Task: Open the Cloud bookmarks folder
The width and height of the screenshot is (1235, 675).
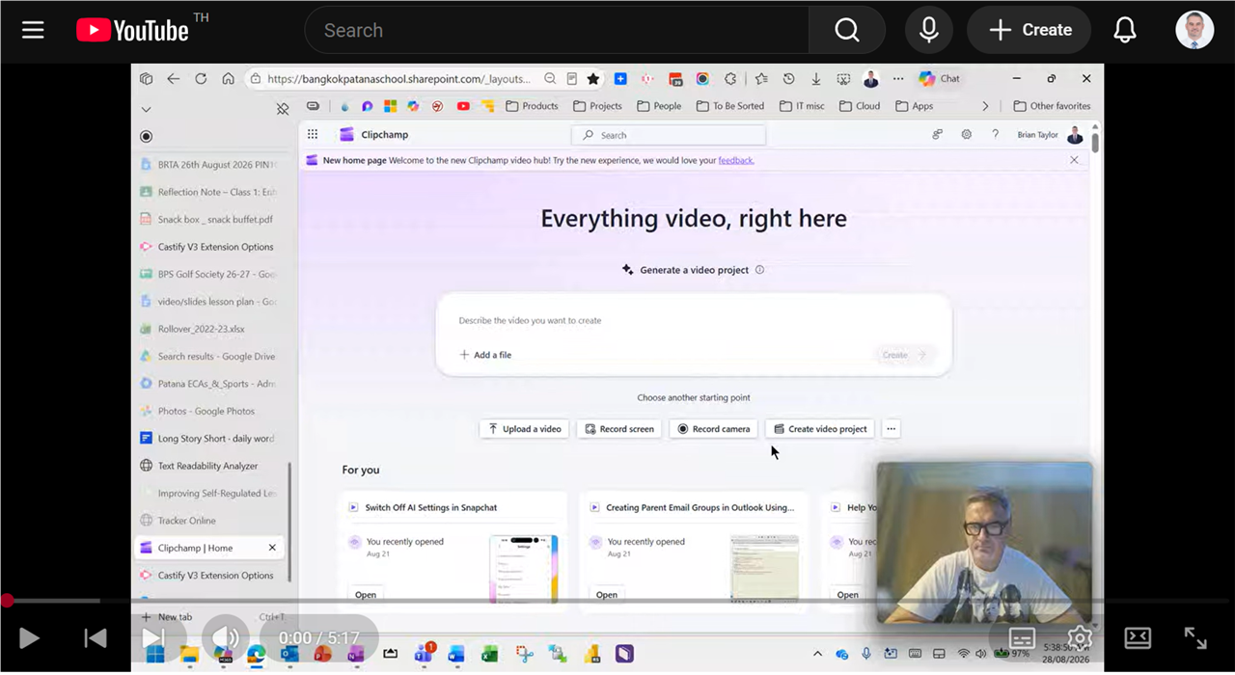Action: pyautogui.click(x=860, y=106)
